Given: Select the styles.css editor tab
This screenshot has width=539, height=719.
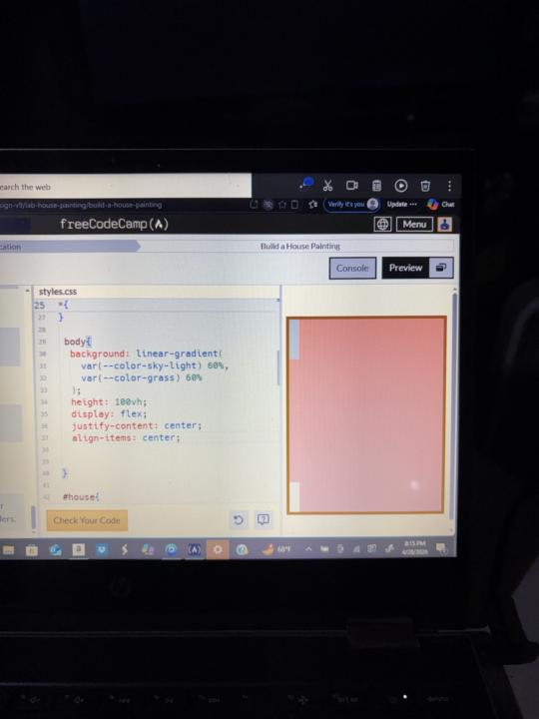Looking at the screenshot, I should coord(58,292).
